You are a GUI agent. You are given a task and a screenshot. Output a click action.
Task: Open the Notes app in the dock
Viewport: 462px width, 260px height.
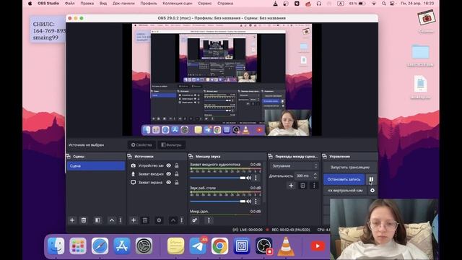(176, 246)
